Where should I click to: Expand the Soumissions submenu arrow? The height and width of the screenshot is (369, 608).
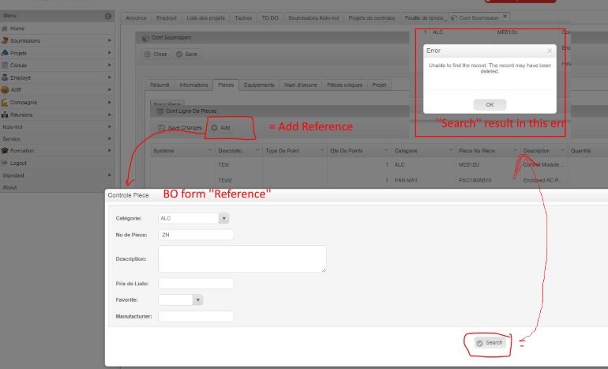pyautogui.click(x=109, y=40)
